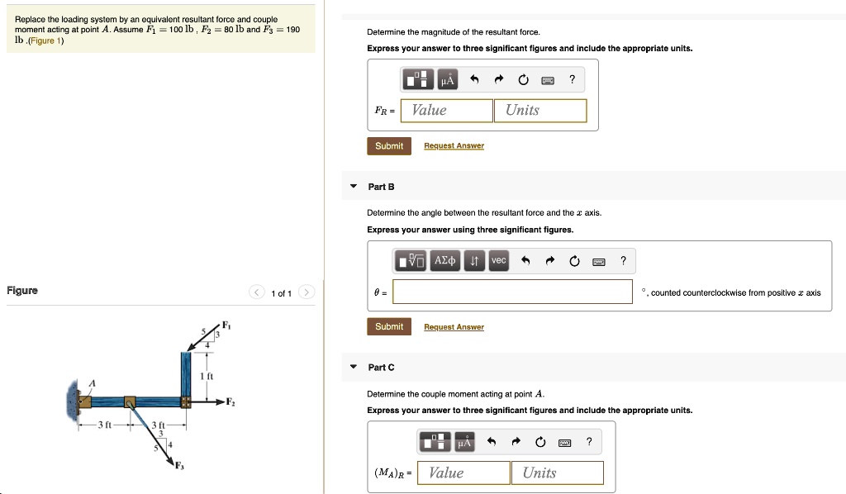Open the math template icon in Part B
The image size is (846, 494).
(411, 260)
